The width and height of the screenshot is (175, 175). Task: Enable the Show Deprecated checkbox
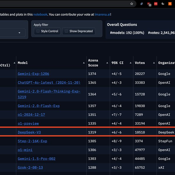66,31
